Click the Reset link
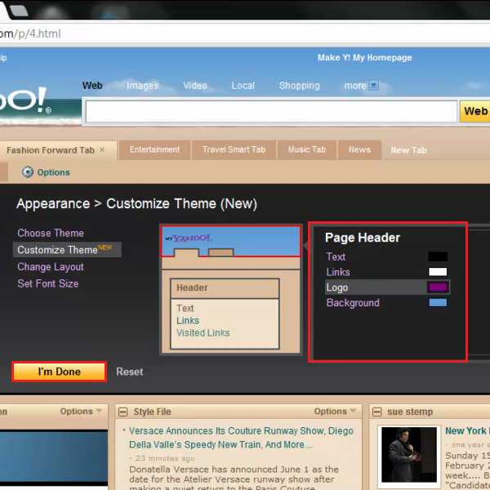Image resolution: width=490 pixels, height=490 pixels. pos(130,372)
